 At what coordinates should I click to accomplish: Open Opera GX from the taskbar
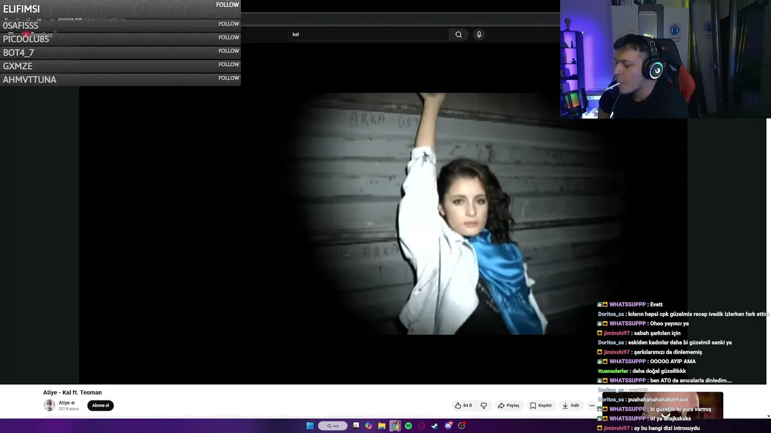click(x=422, y=426)
